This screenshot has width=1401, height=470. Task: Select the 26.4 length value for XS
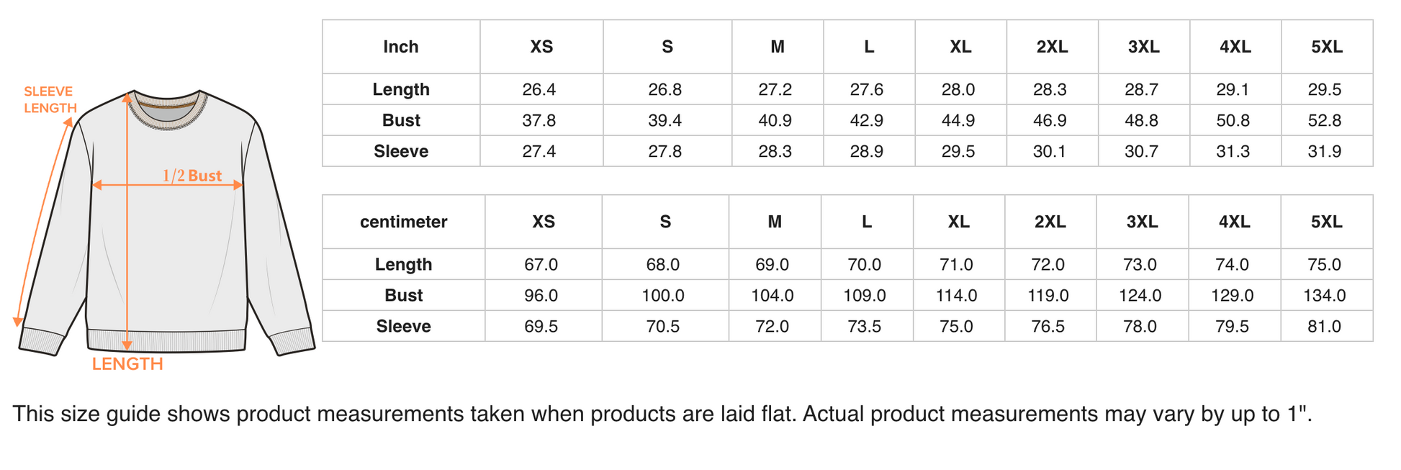point(539,89)
